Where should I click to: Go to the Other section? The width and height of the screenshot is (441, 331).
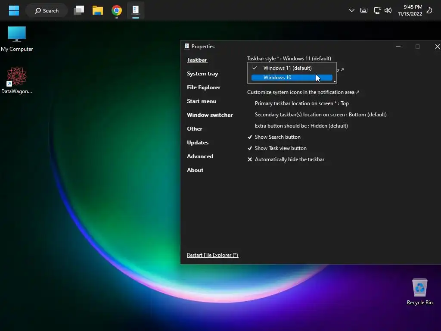coord(195,128)
